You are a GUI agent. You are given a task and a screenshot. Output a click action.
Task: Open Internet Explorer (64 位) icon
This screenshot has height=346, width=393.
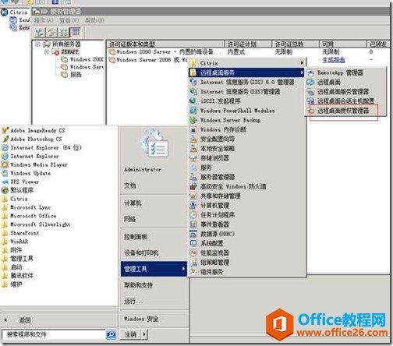5,147
